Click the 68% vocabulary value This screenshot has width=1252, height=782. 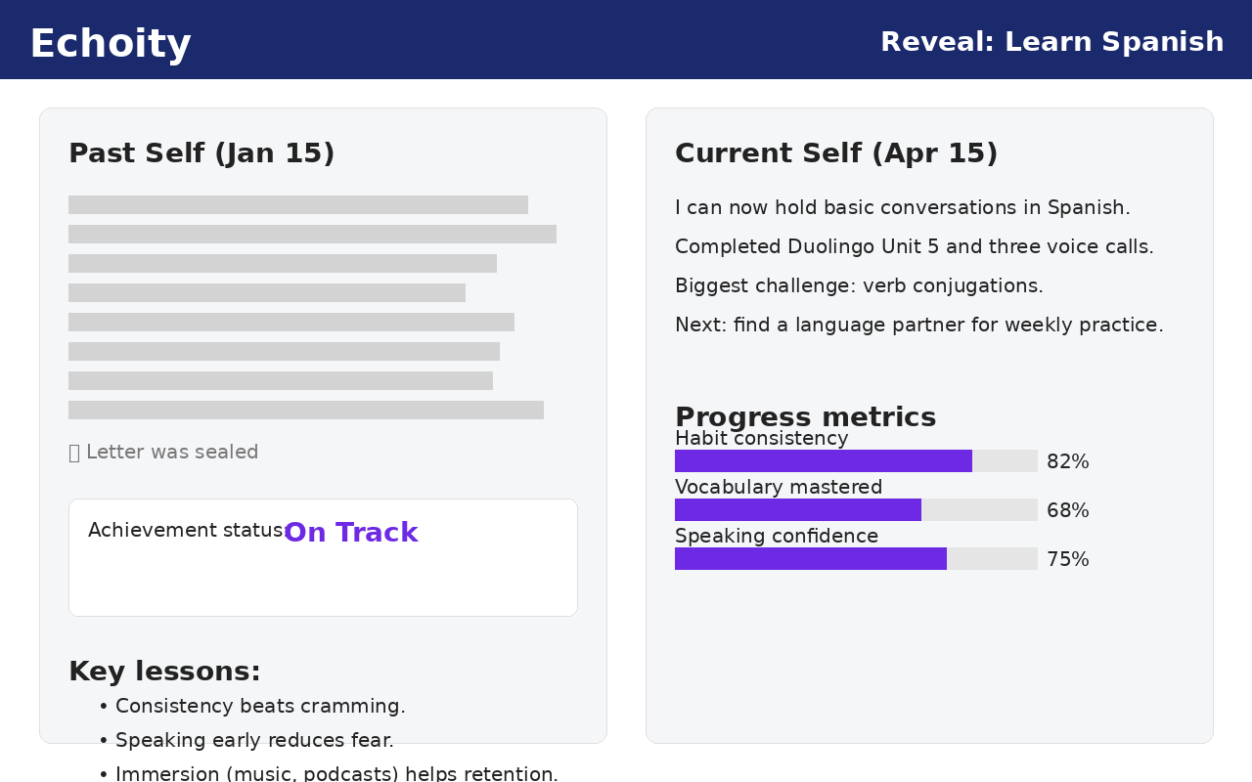(1067, 511)
